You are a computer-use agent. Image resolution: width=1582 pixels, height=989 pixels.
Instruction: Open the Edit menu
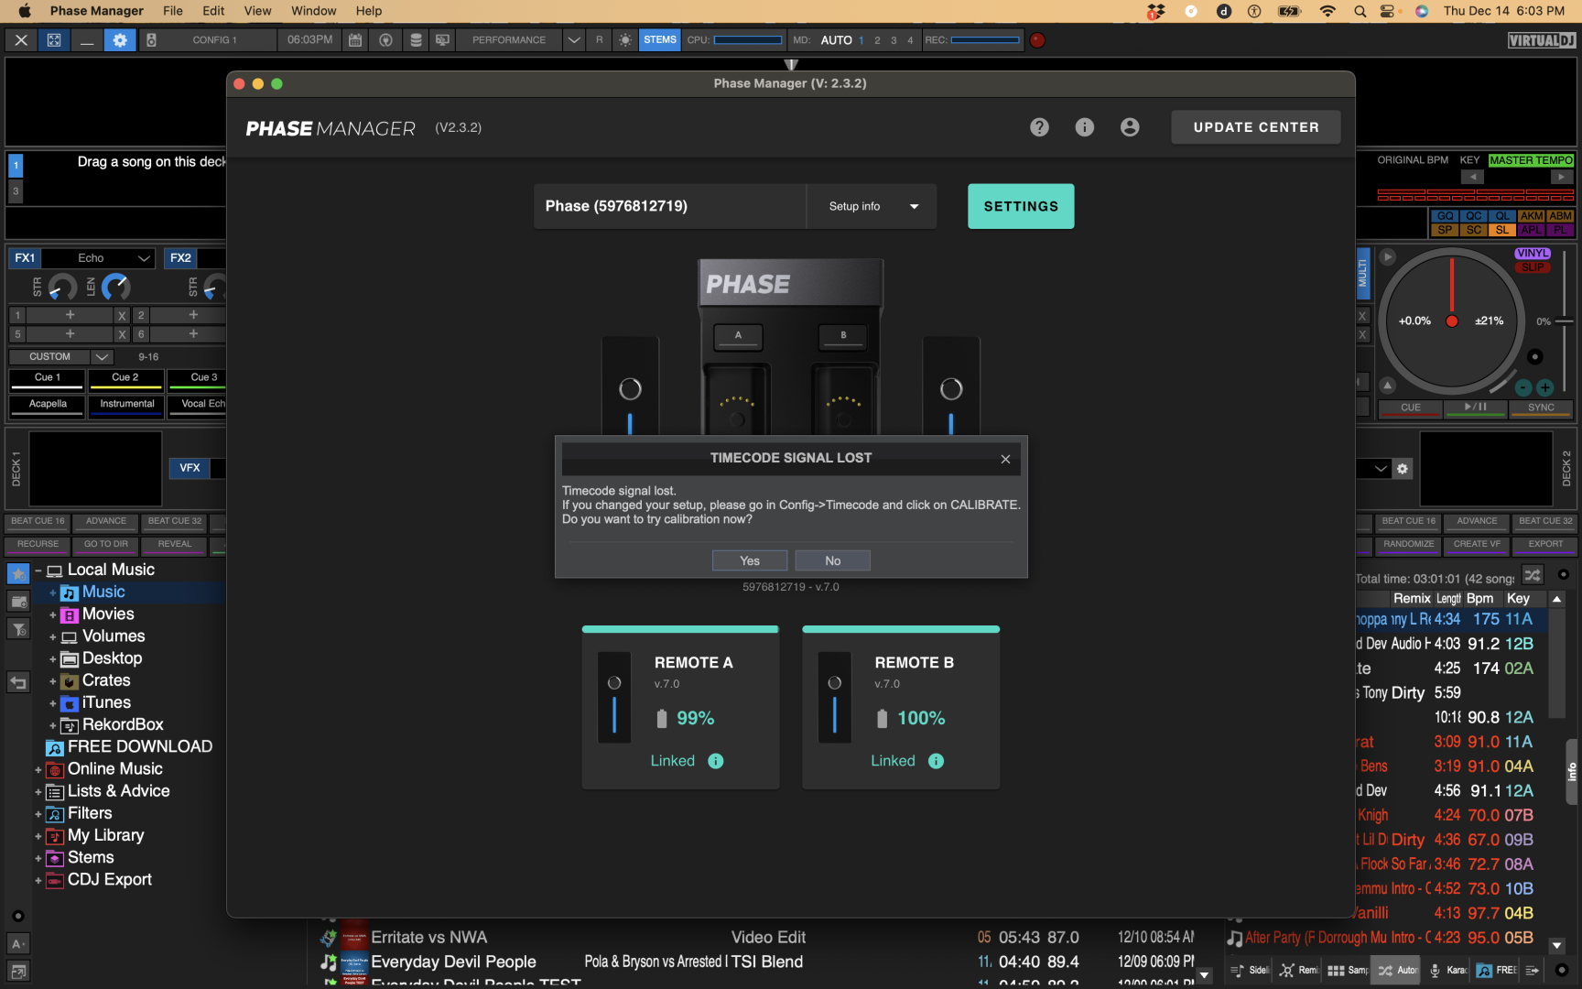213,11
